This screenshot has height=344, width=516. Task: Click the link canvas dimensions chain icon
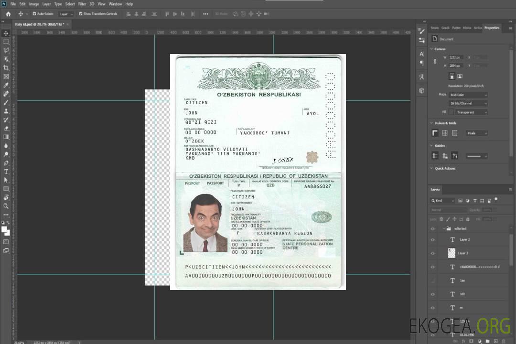[x=435, y=62]
